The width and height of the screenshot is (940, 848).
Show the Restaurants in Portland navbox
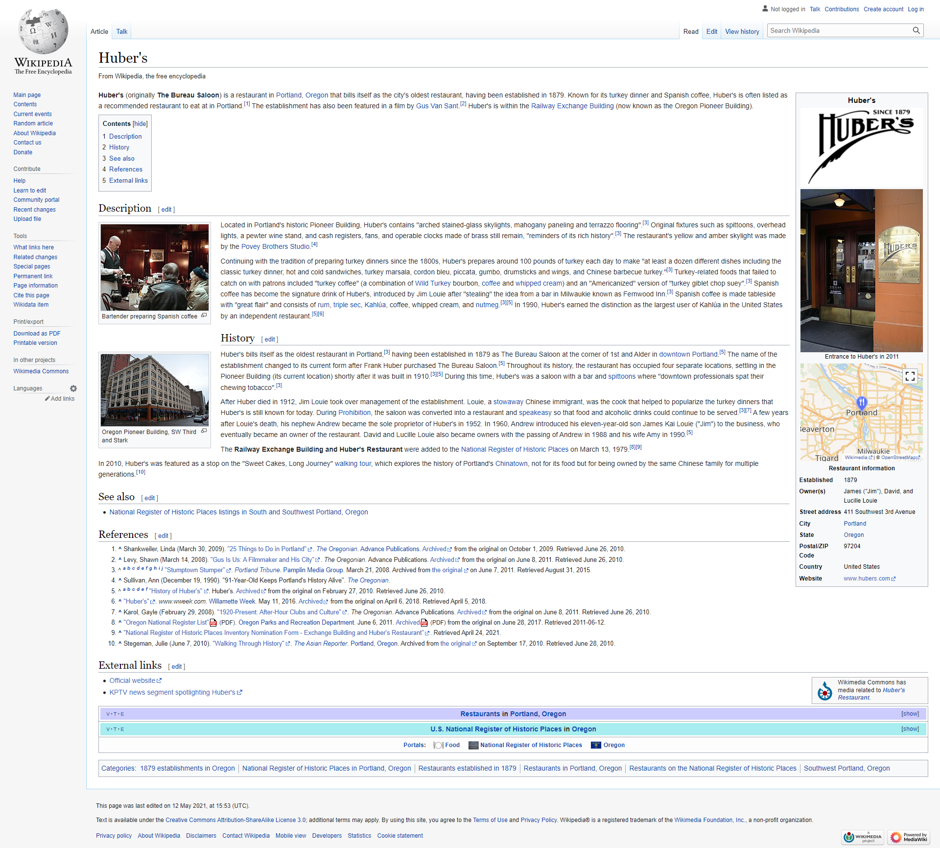click(910, 714)
